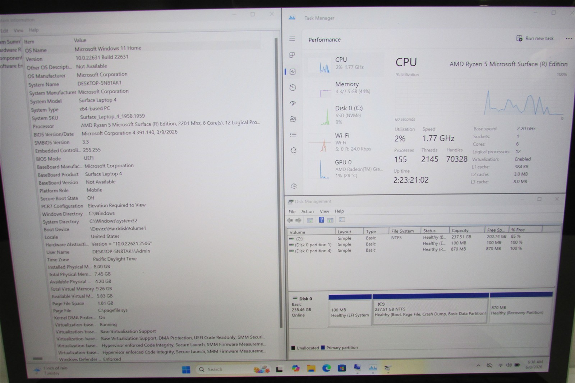Sort by the Volume column header
Viewport: 575px width, 383px height.
[311, 232]
